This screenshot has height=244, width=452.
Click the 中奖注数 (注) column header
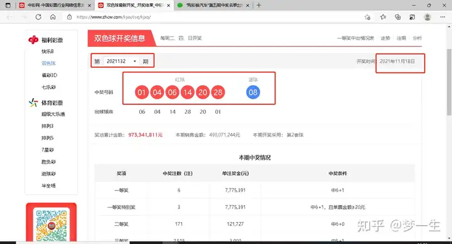point(178,174)
